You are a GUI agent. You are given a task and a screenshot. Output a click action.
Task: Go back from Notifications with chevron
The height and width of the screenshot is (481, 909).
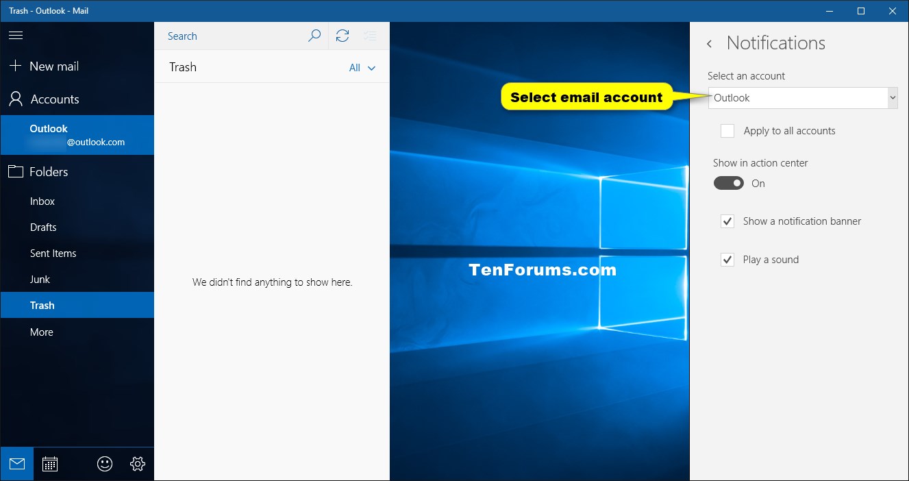tap(709, 42)
